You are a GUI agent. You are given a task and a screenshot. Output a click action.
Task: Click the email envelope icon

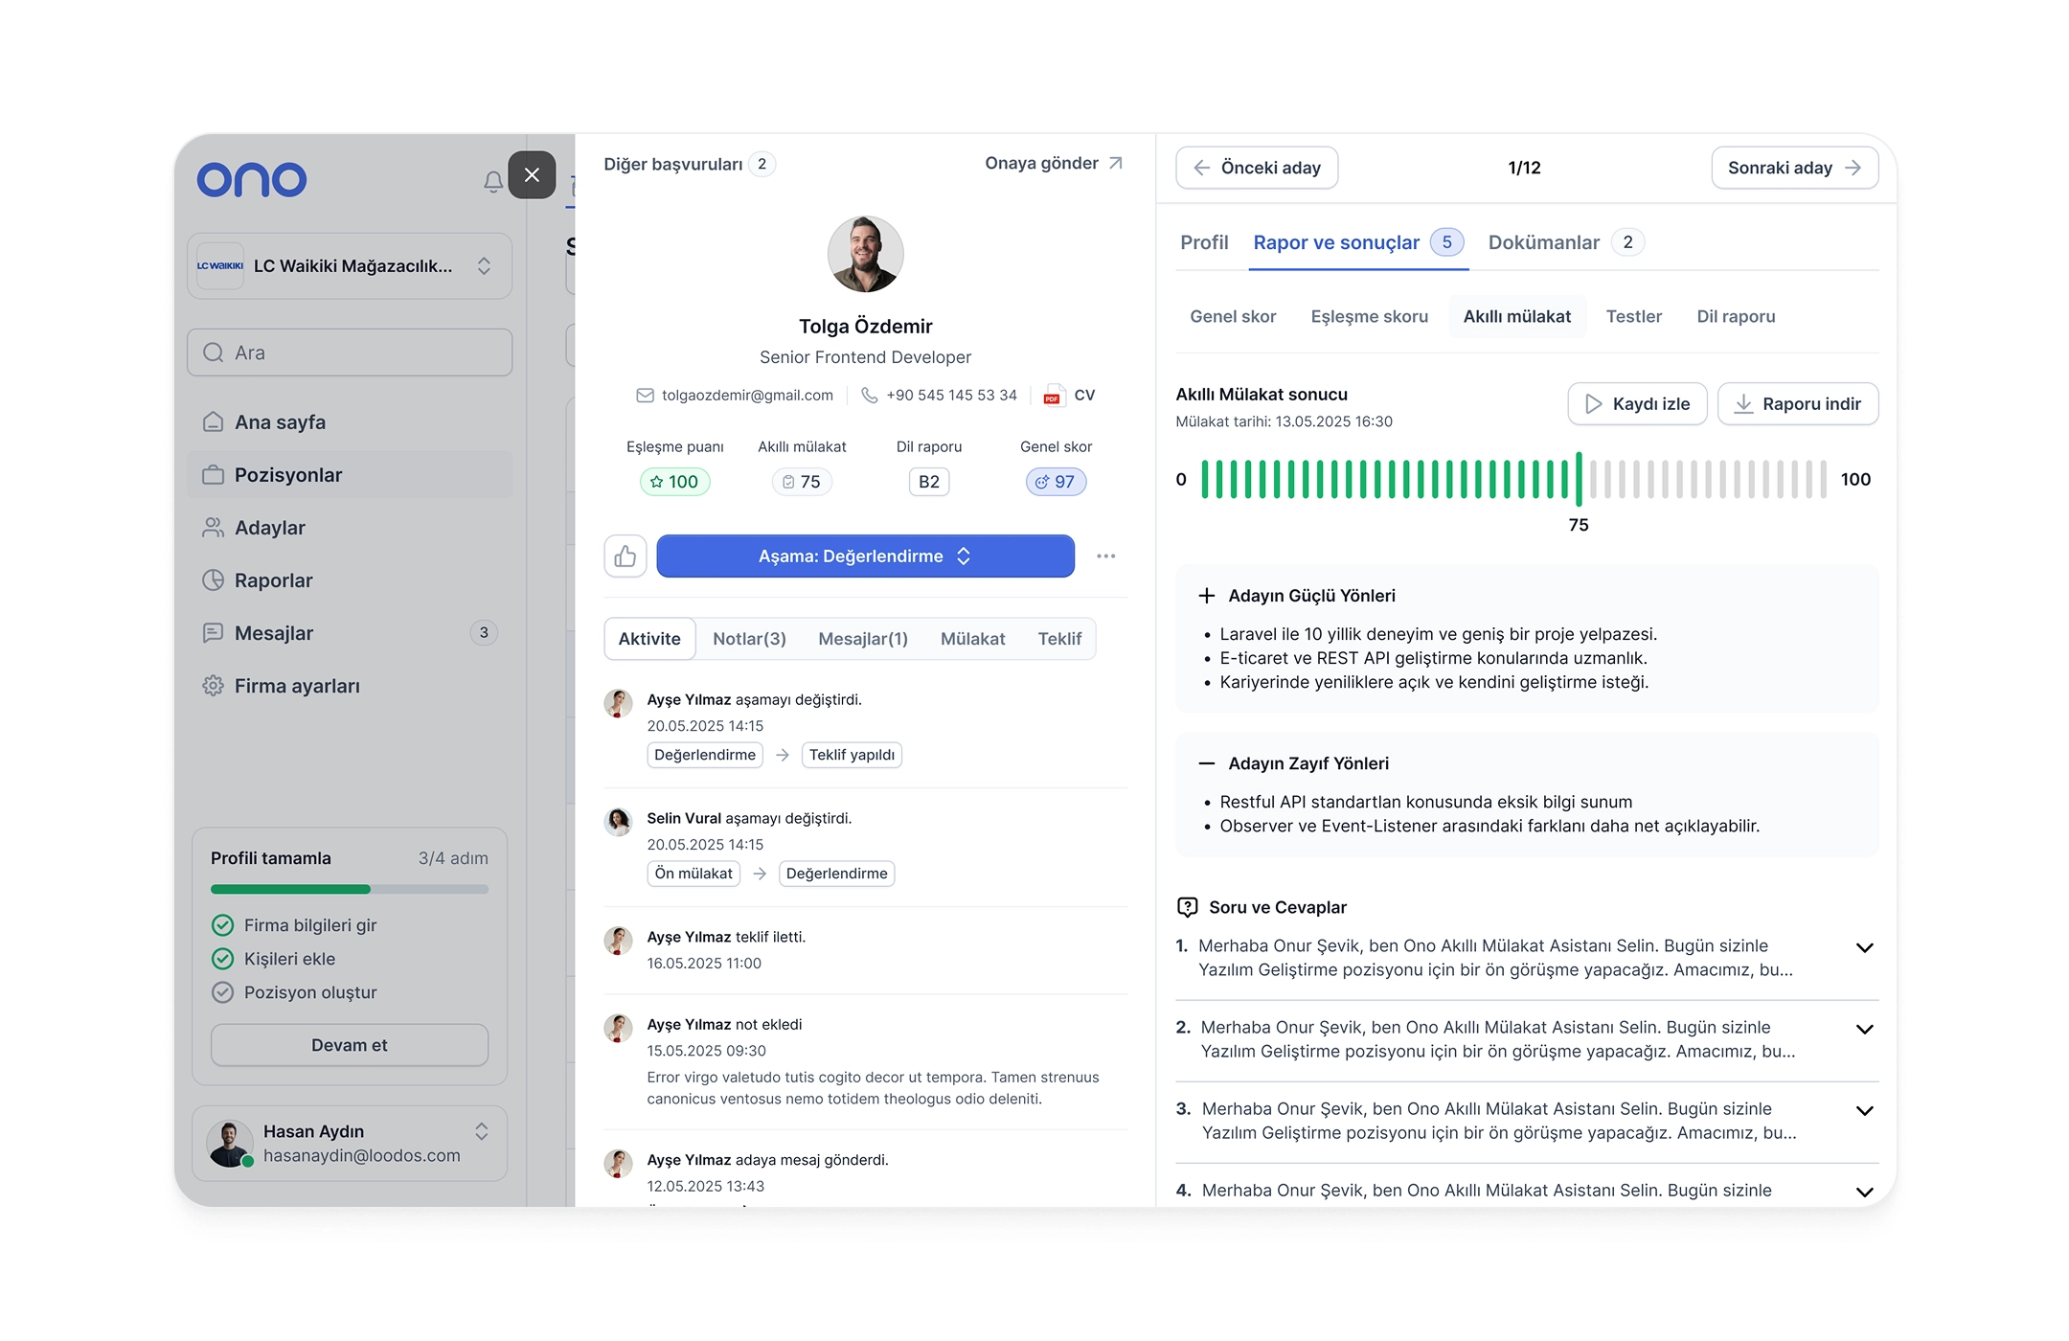[646, 396]
